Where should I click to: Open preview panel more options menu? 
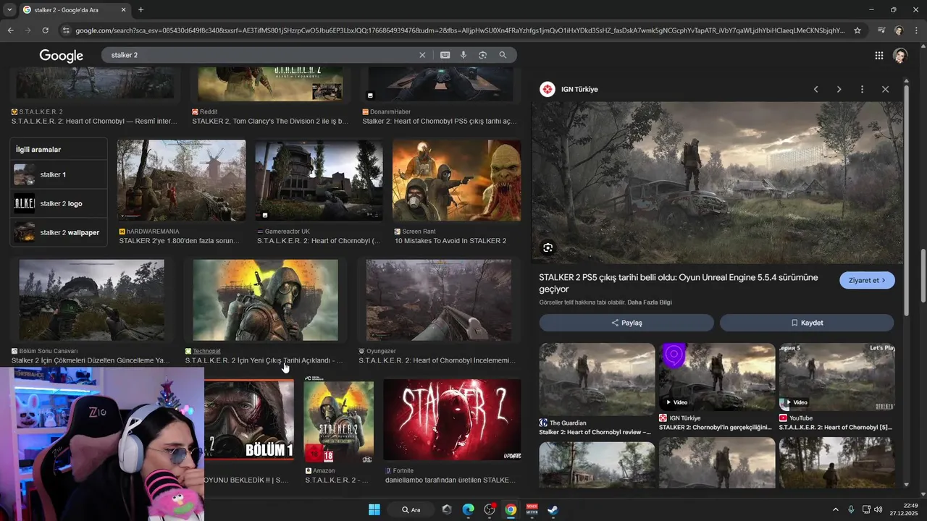[x=862, y=89]
